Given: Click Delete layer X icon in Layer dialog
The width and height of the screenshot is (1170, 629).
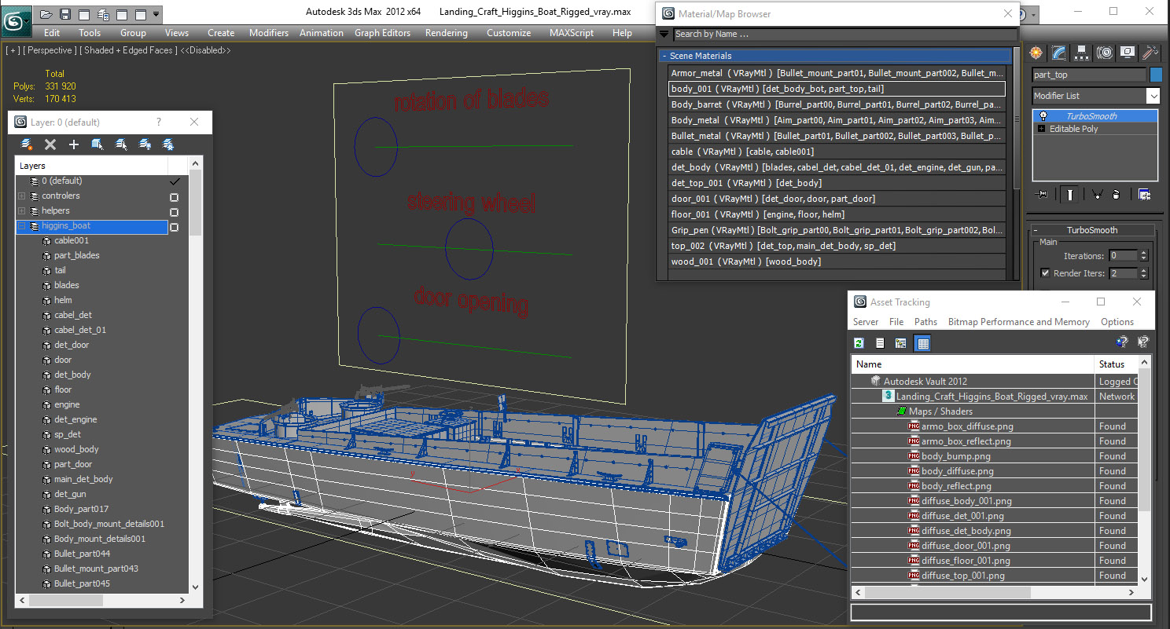Looking at the screenshot, I should 50,144.
